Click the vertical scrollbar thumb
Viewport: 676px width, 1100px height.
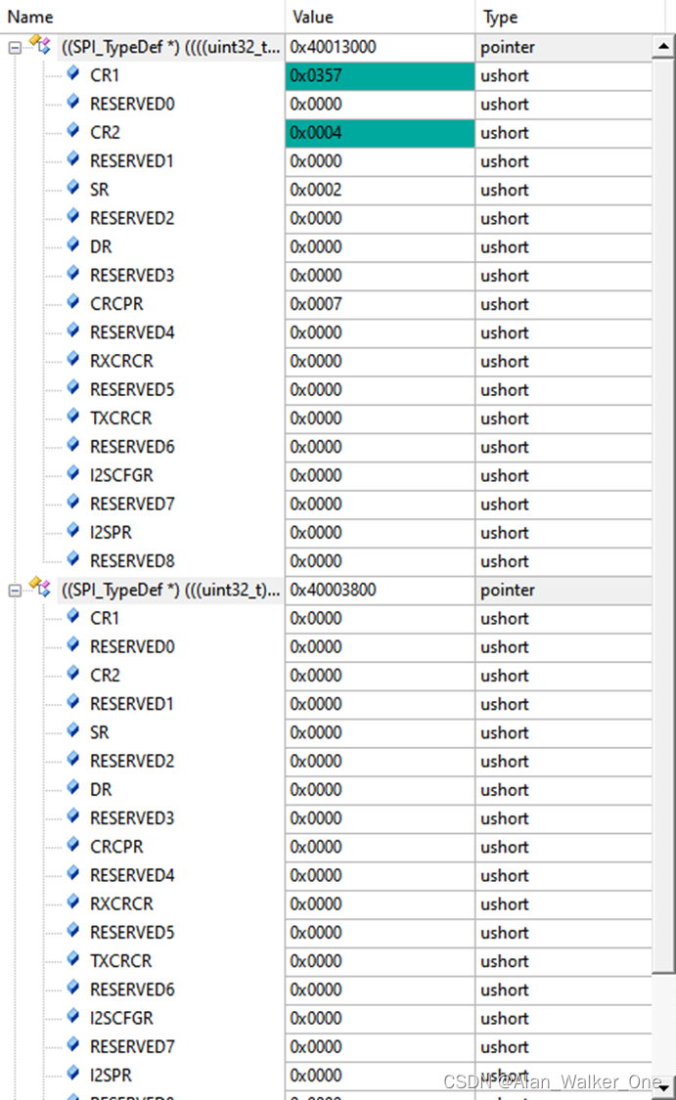coord(663,515)
